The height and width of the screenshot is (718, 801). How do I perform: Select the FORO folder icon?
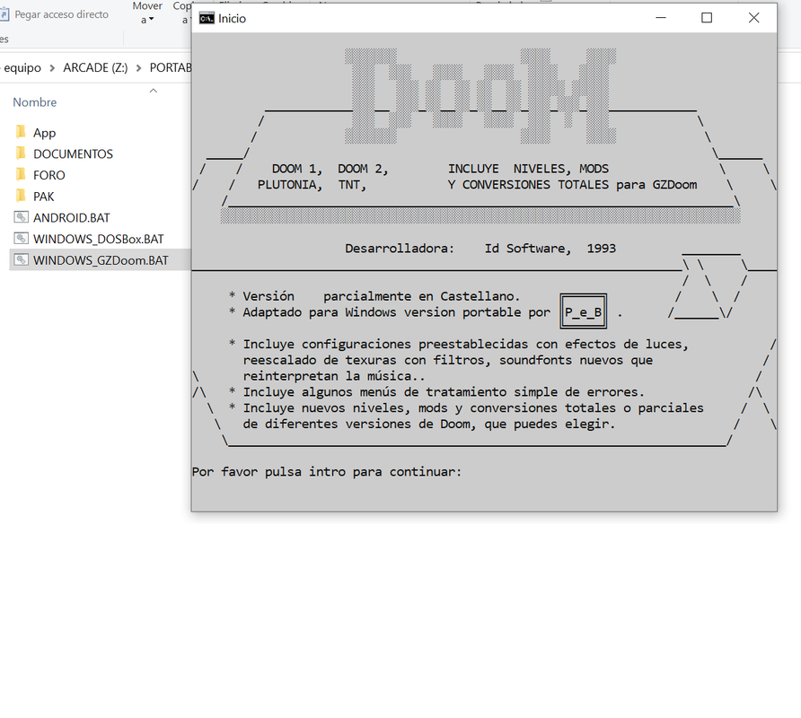pos(21,175)
